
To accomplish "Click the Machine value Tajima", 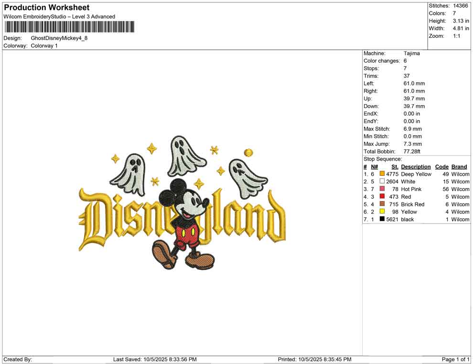I will click(x=412, y=53).
